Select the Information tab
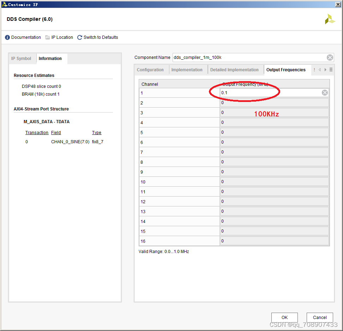The image size is (343, 331). pos(50,59)
